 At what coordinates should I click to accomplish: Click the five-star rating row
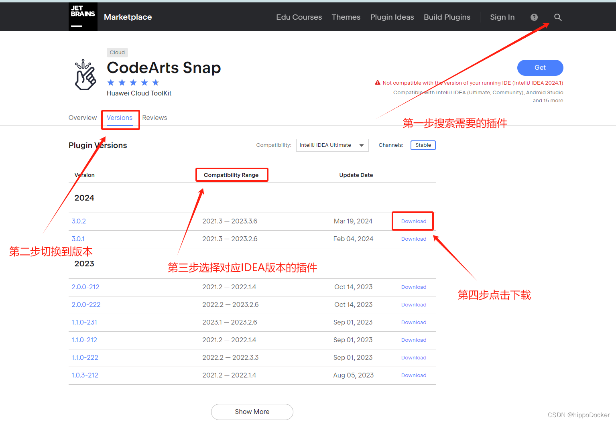pos(133,83)
